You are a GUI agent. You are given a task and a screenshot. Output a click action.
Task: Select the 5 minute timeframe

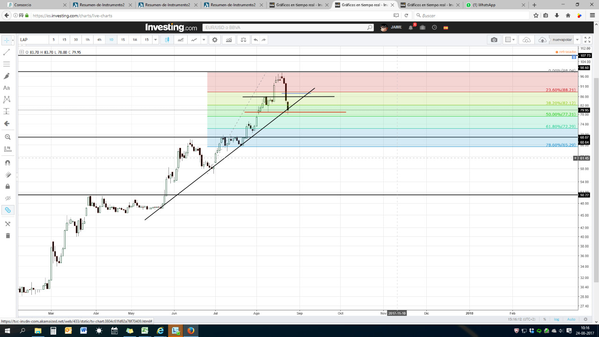pyautogui.click(x=53, y=40)
